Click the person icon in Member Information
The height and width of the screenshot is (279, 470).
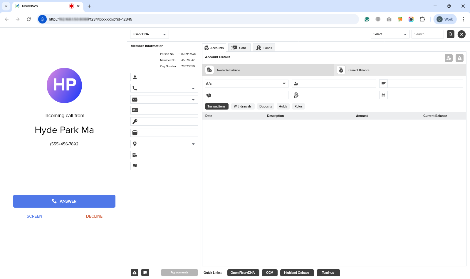tap(135, 77)
